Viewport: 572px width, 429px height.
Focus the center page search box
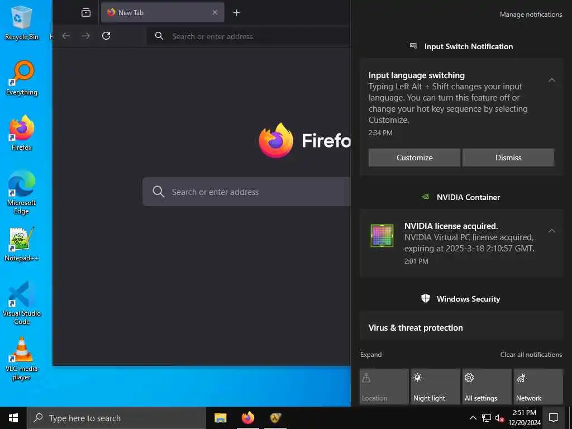246,192
